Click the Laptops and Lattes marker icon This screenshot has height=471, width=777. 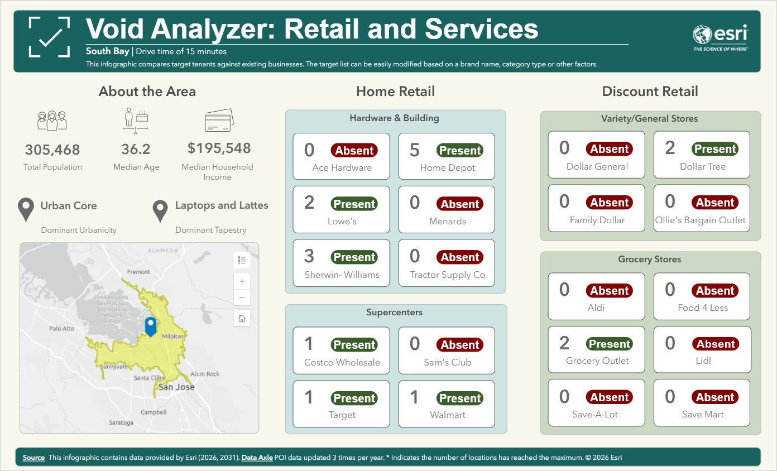pos(160,210)
